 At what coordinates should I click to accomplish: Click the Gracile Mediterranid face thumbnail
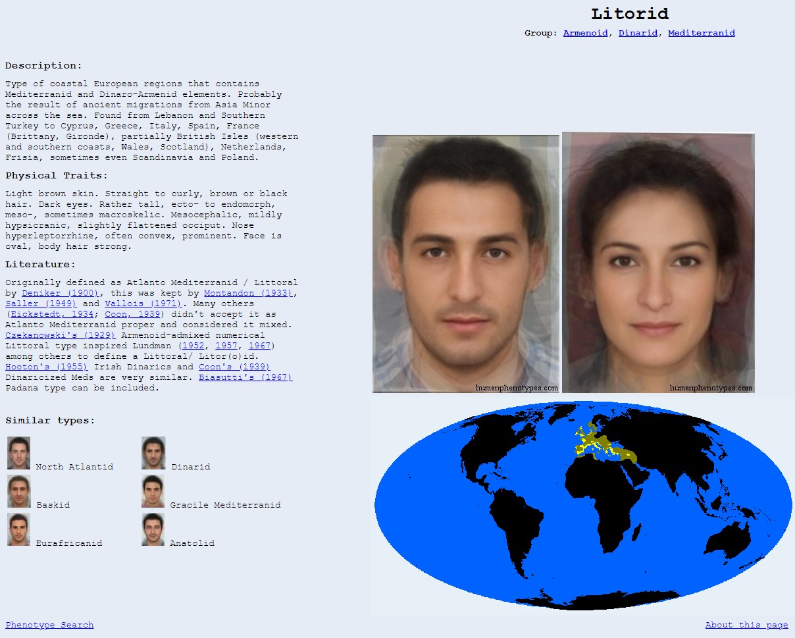coord(153,491)
